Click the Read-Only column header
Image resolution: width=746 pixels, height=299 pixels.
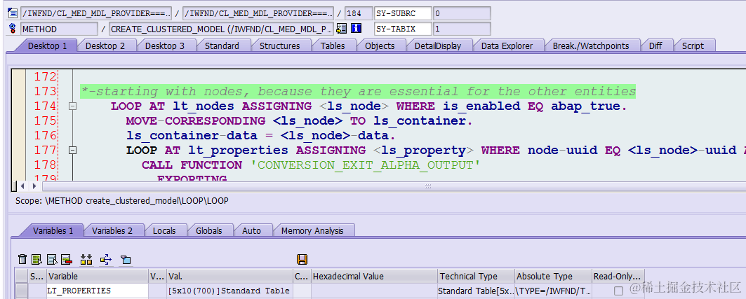coord(618,276)
